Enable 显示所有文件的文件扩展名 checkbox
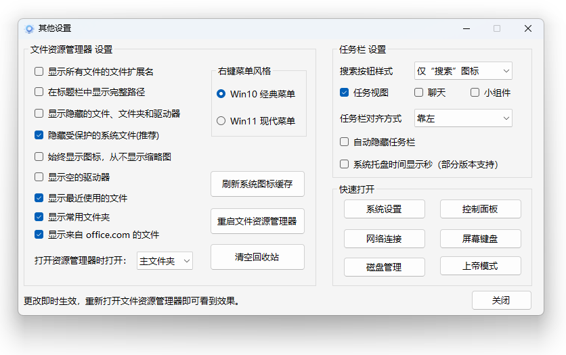This screenshot has height=355, width=566. pyautogui.click(x=39, y=71)
